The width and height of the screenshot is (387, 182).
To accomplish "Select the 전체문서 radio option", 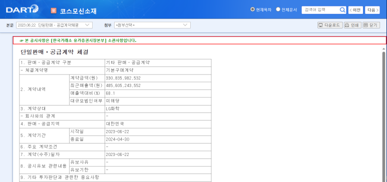I will pos(278,9).
